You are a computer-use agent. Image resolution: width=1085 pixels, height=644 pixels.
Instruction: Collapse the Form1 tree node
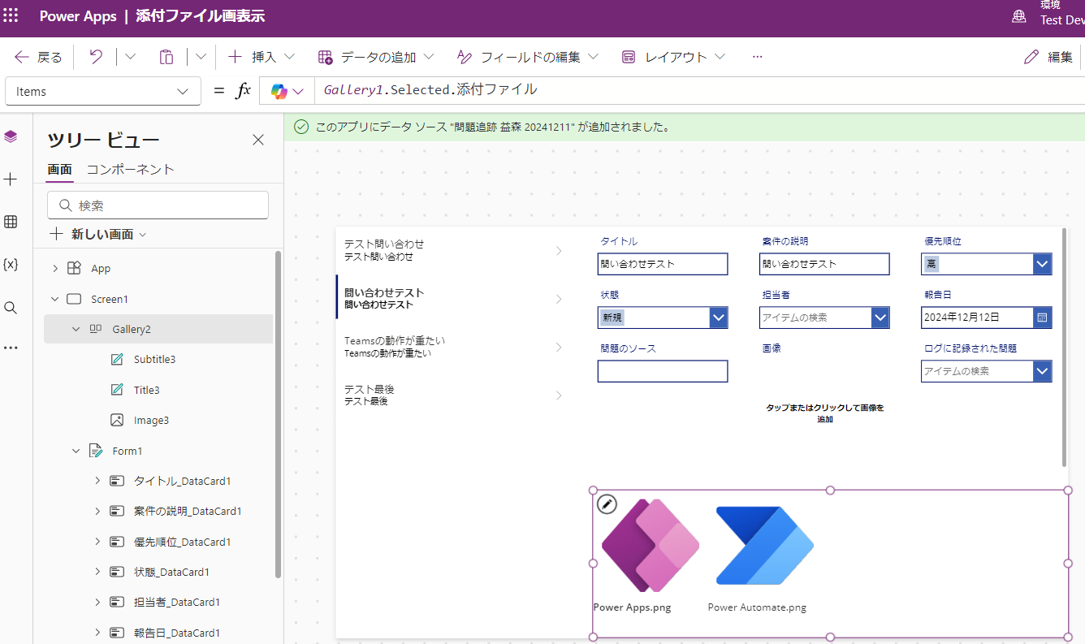click(x=76, y=451)
